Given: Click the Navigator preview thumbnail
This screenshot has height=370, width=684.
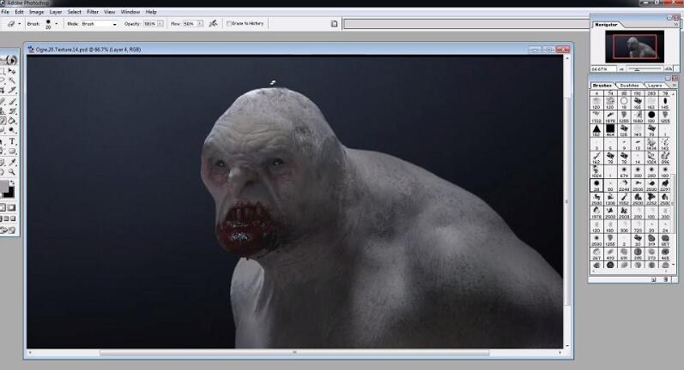Looking at the screenshot, I should point(634,46).
